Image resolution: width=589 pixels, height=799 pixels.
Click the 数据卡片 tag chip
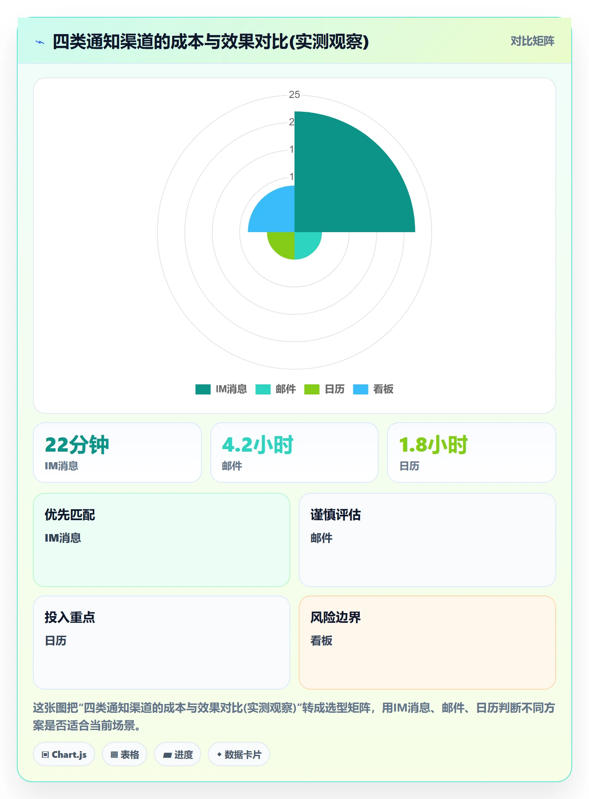click(239, 754)
